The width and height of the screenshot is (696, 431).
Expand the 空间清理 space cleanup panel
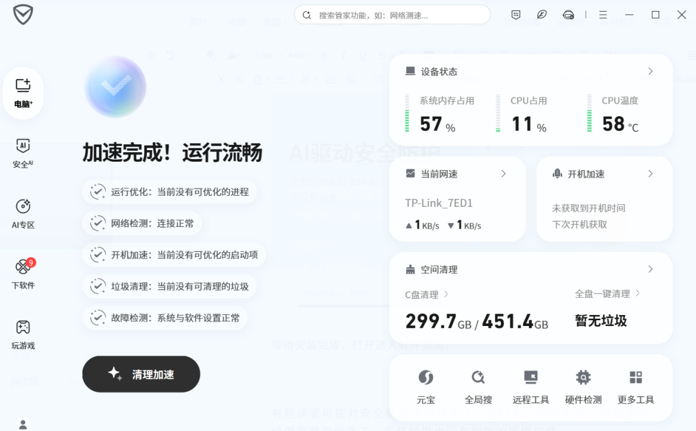click(650, 269)
